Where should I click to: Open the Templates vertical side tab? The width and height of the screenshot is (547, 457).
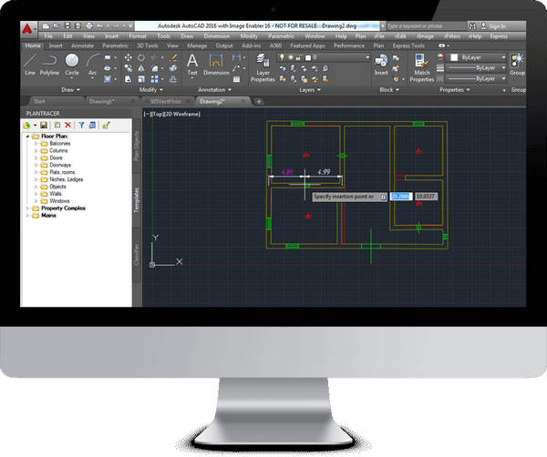tap(137, 200)
